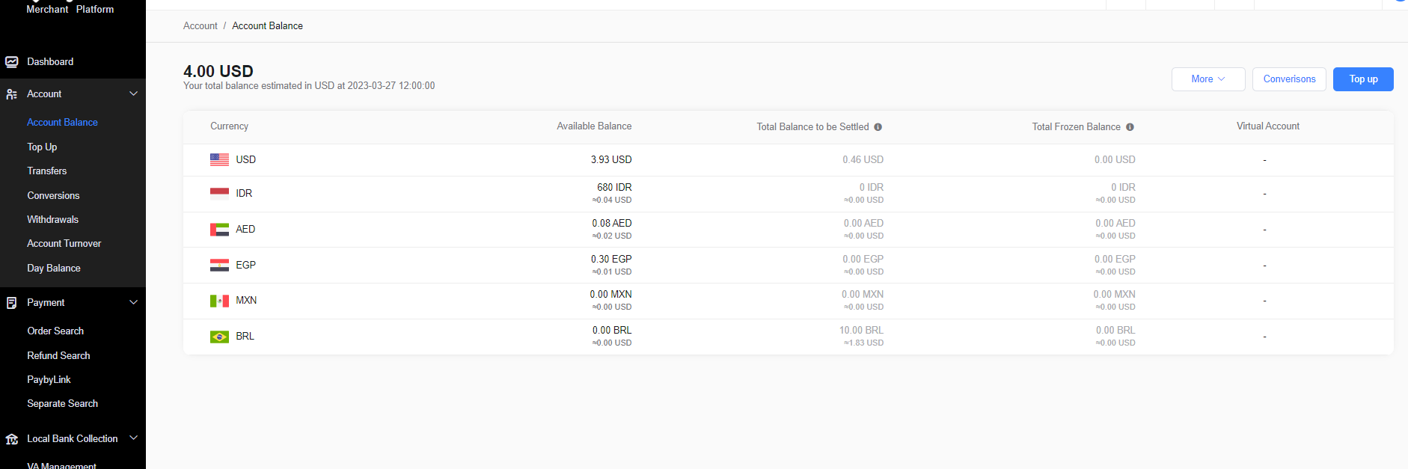This screenshot has height=469, width=1408.
Task: Open the More dropdown
Action: (x=1207, y=79)
